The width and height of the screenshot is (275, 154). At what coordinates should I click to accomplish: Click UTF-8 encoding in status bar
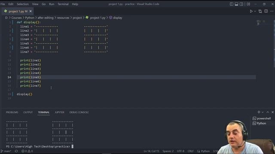[180, 151]
